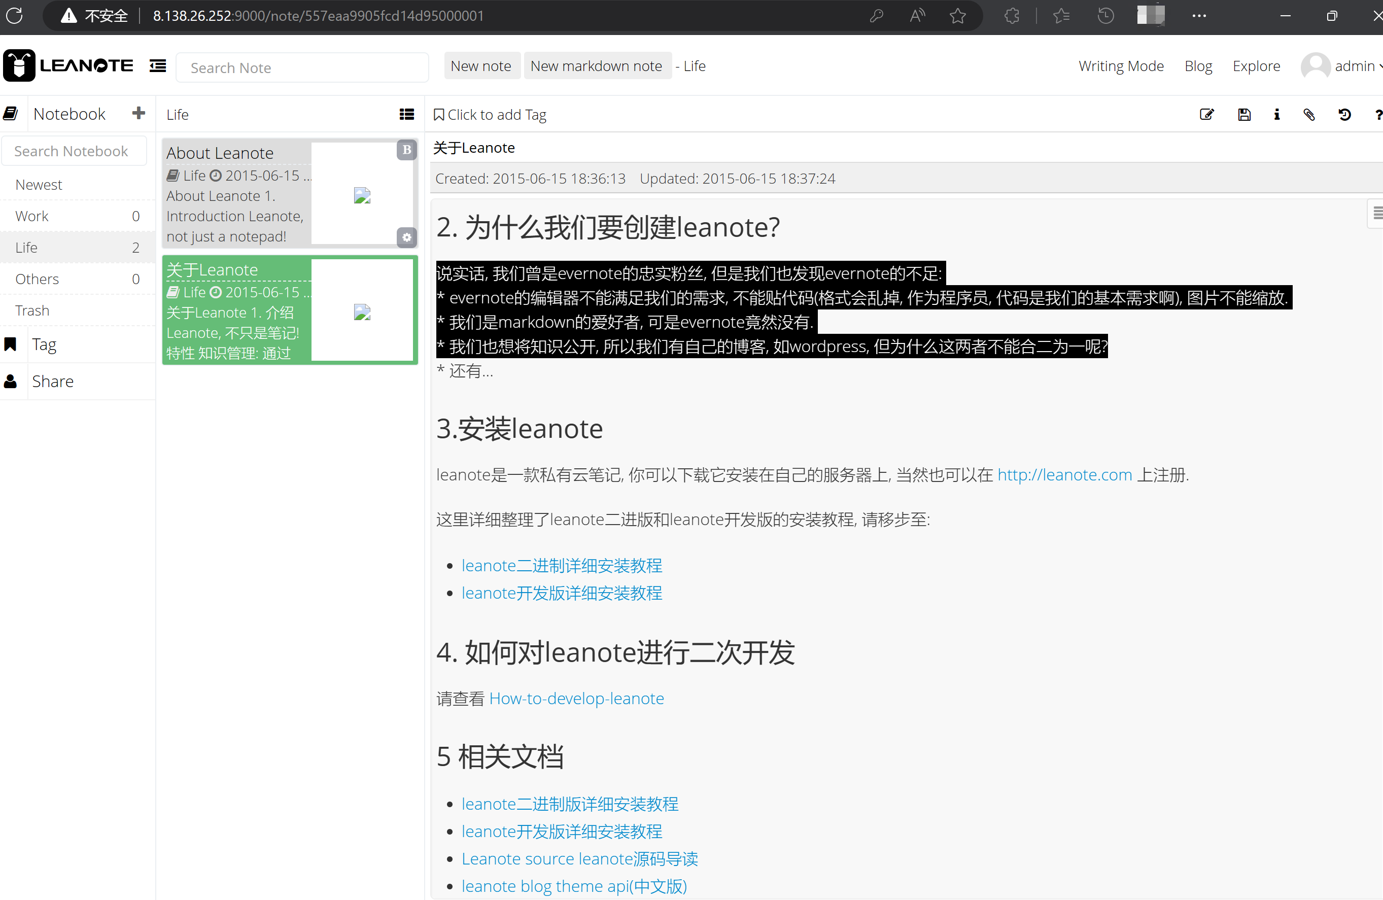1383x900 pixels.
Task: Click the edit note pencil icon
Action: tap(1207, 115)
